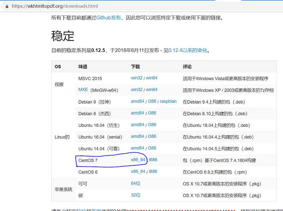Download amd64 for Ubuntu 18.04

[138, 125]
